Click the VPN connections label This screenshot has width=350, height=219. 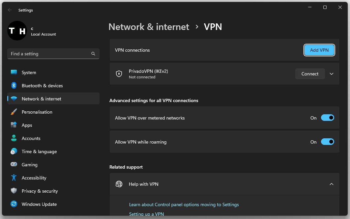tap(132, 50)
